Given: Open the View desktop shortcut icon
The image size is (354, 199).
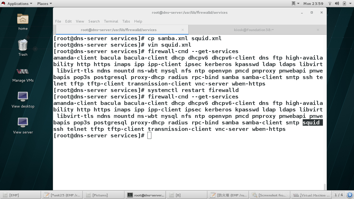Looking at the screenshot, I should point(23,97).
